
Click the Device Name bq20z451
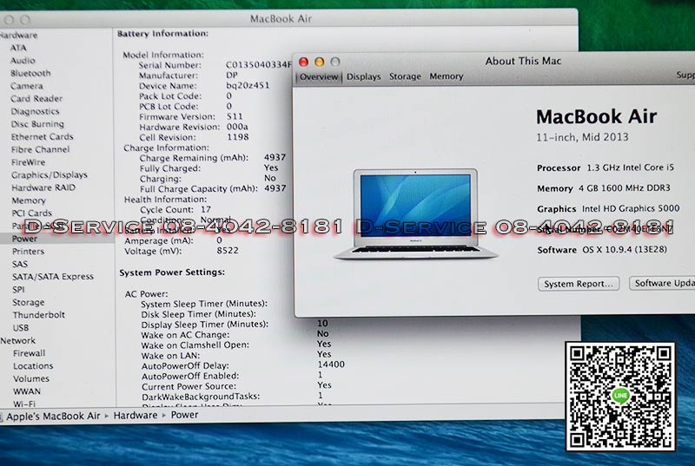pos(248,85)
